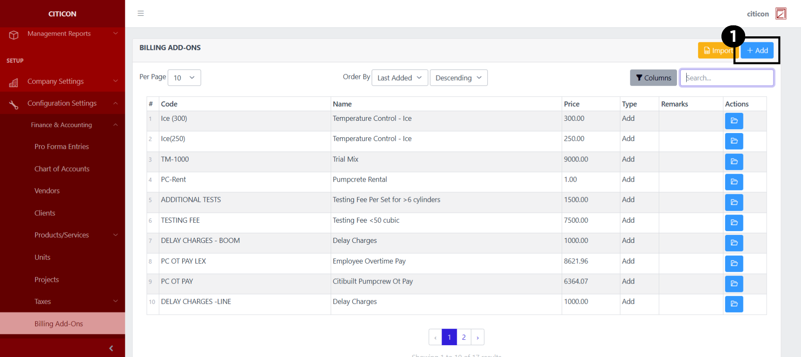This screenshot has height=357, width=801.
Task: Open folder action for Ice (300) row
Action: tap(734, 121)
